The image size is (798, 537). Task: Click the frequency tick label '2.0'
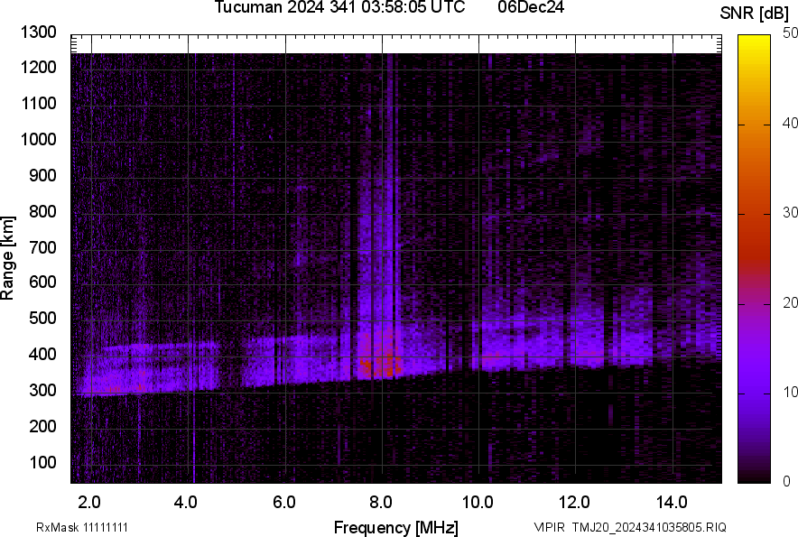click(x=89, y=503)
